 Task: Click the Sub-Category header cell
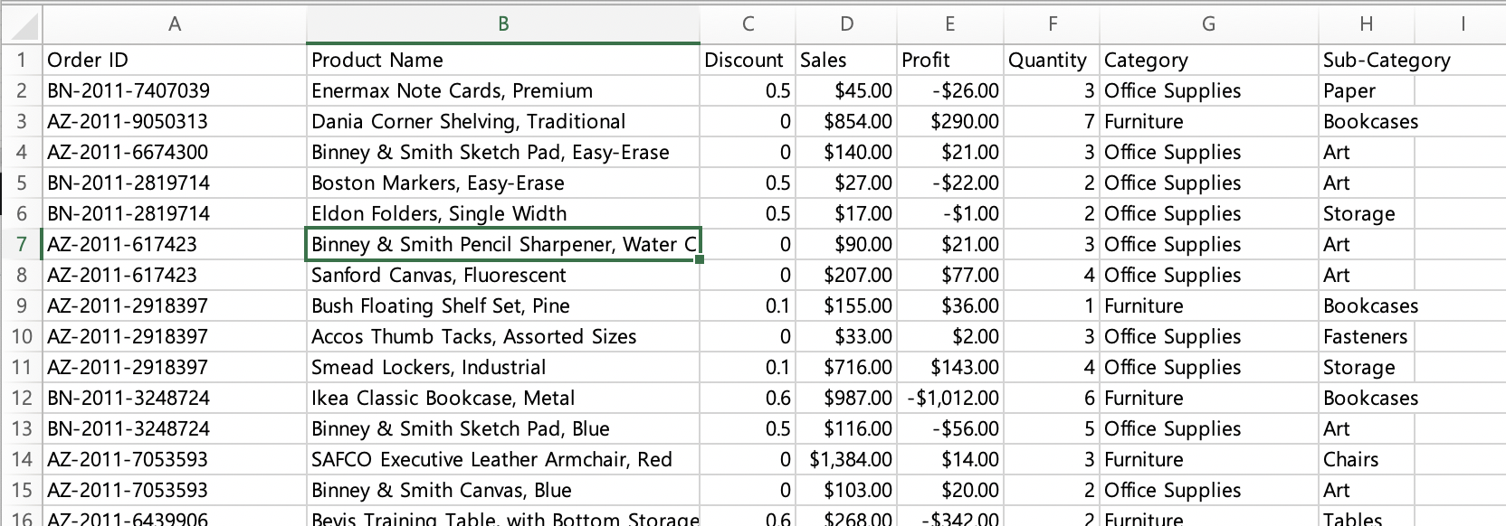(1387, 61)
